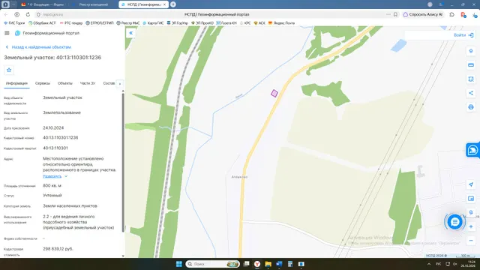Open the ЕГРЮЛ/ЕГРИП bookmark
This screenshot has width=480, height=270.
click(x=100, y=23)
